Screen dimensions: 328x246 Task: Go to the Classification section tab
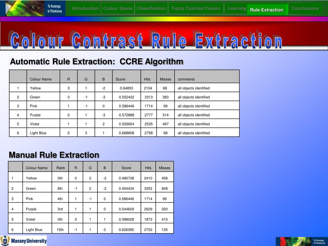tap(151, 8)
